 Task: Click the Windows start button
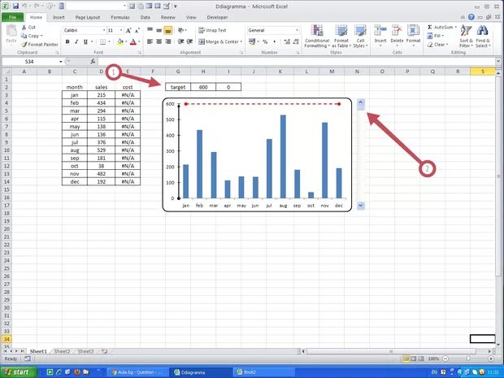19,372
